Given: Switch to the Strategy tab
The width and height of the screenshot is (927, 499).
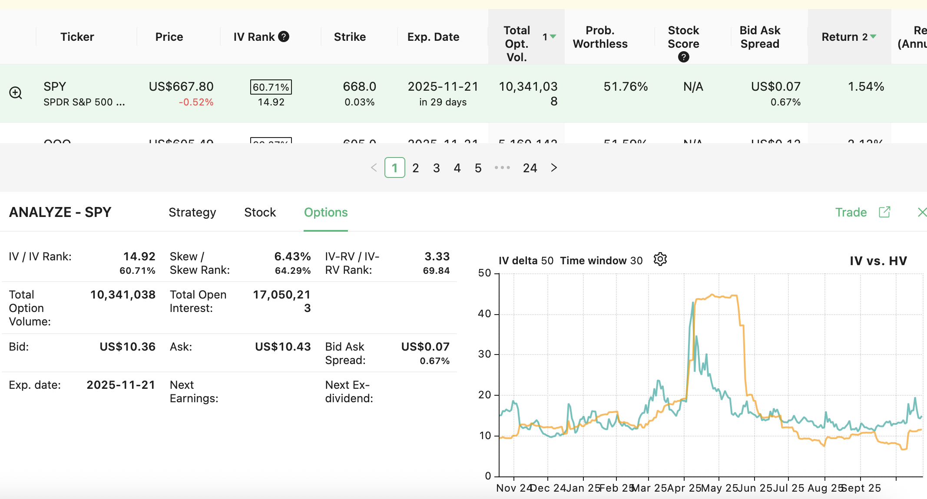Looking at the screenshot, I should point(192,212).
